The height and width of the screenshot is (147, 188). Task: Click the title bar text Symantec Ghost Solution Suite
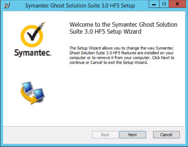(80, 5)
